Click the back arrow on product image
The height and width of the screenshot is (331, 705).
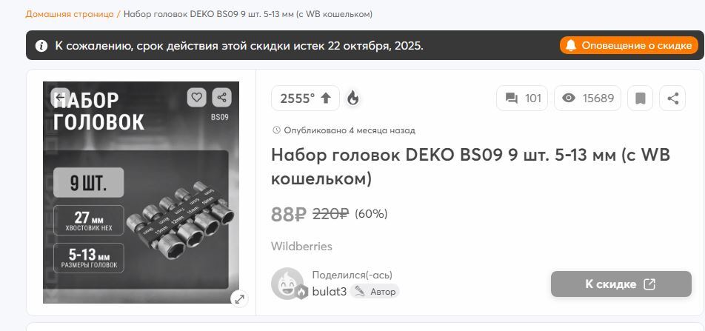point(60,97)
